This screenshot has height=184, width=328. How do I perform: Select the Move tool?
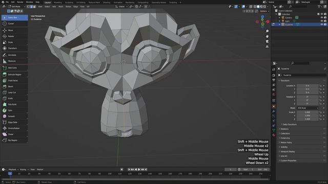(14, 30)
